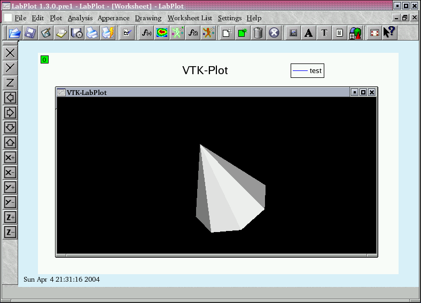The image size is (421, 303).
Task: Maximize the VTK-LabPlot inner window
Action: pyautogui.click(x=363, y=92)
